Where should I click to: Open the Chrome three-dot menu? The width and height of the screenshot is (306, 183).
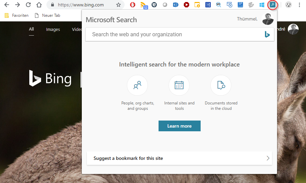click(299, 5)
